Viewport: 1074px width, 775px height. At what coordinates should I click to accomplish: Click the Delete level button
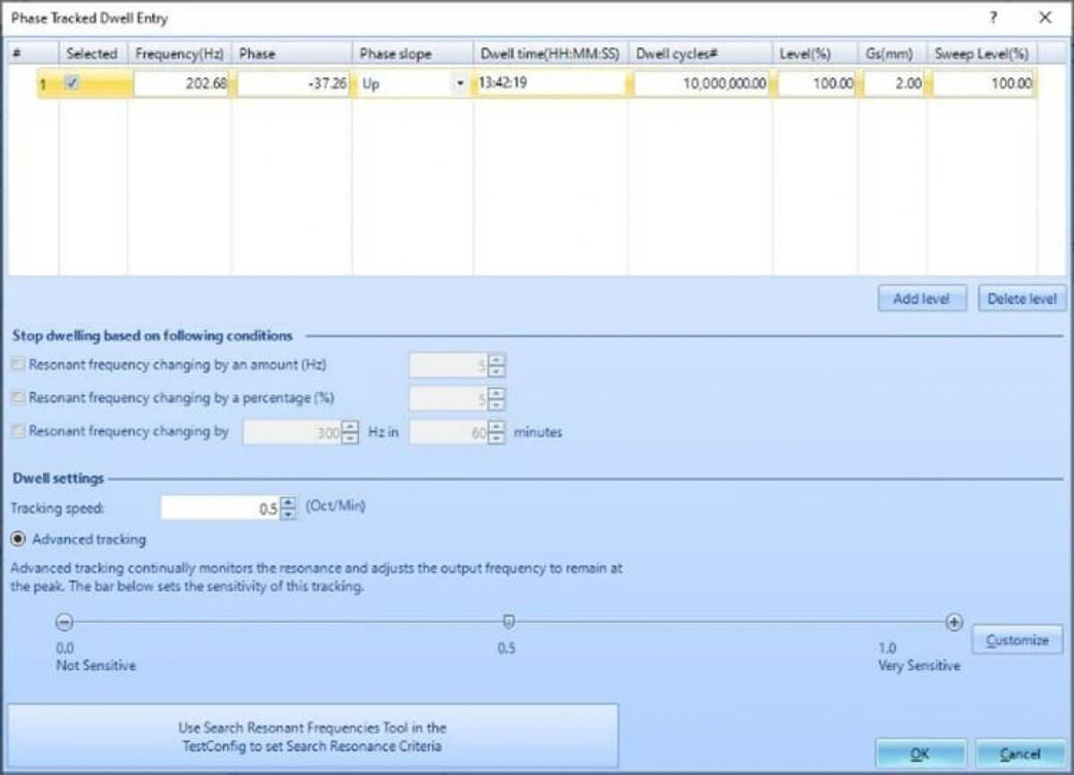(x=1021, y=299)
